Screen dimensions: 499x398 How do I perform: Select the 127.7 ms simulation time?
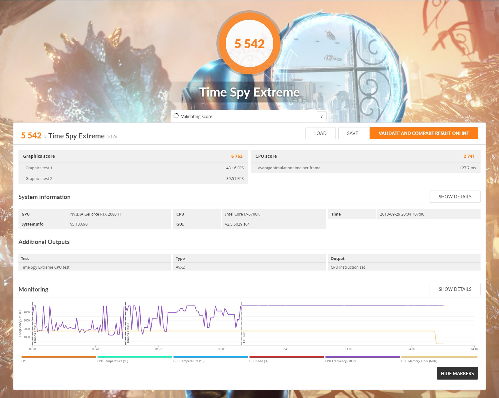(468, 168)
